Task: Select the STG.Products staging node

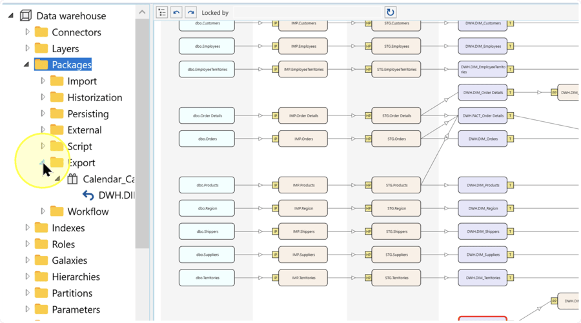Action: pyautogui.click(x=396, y=185)
